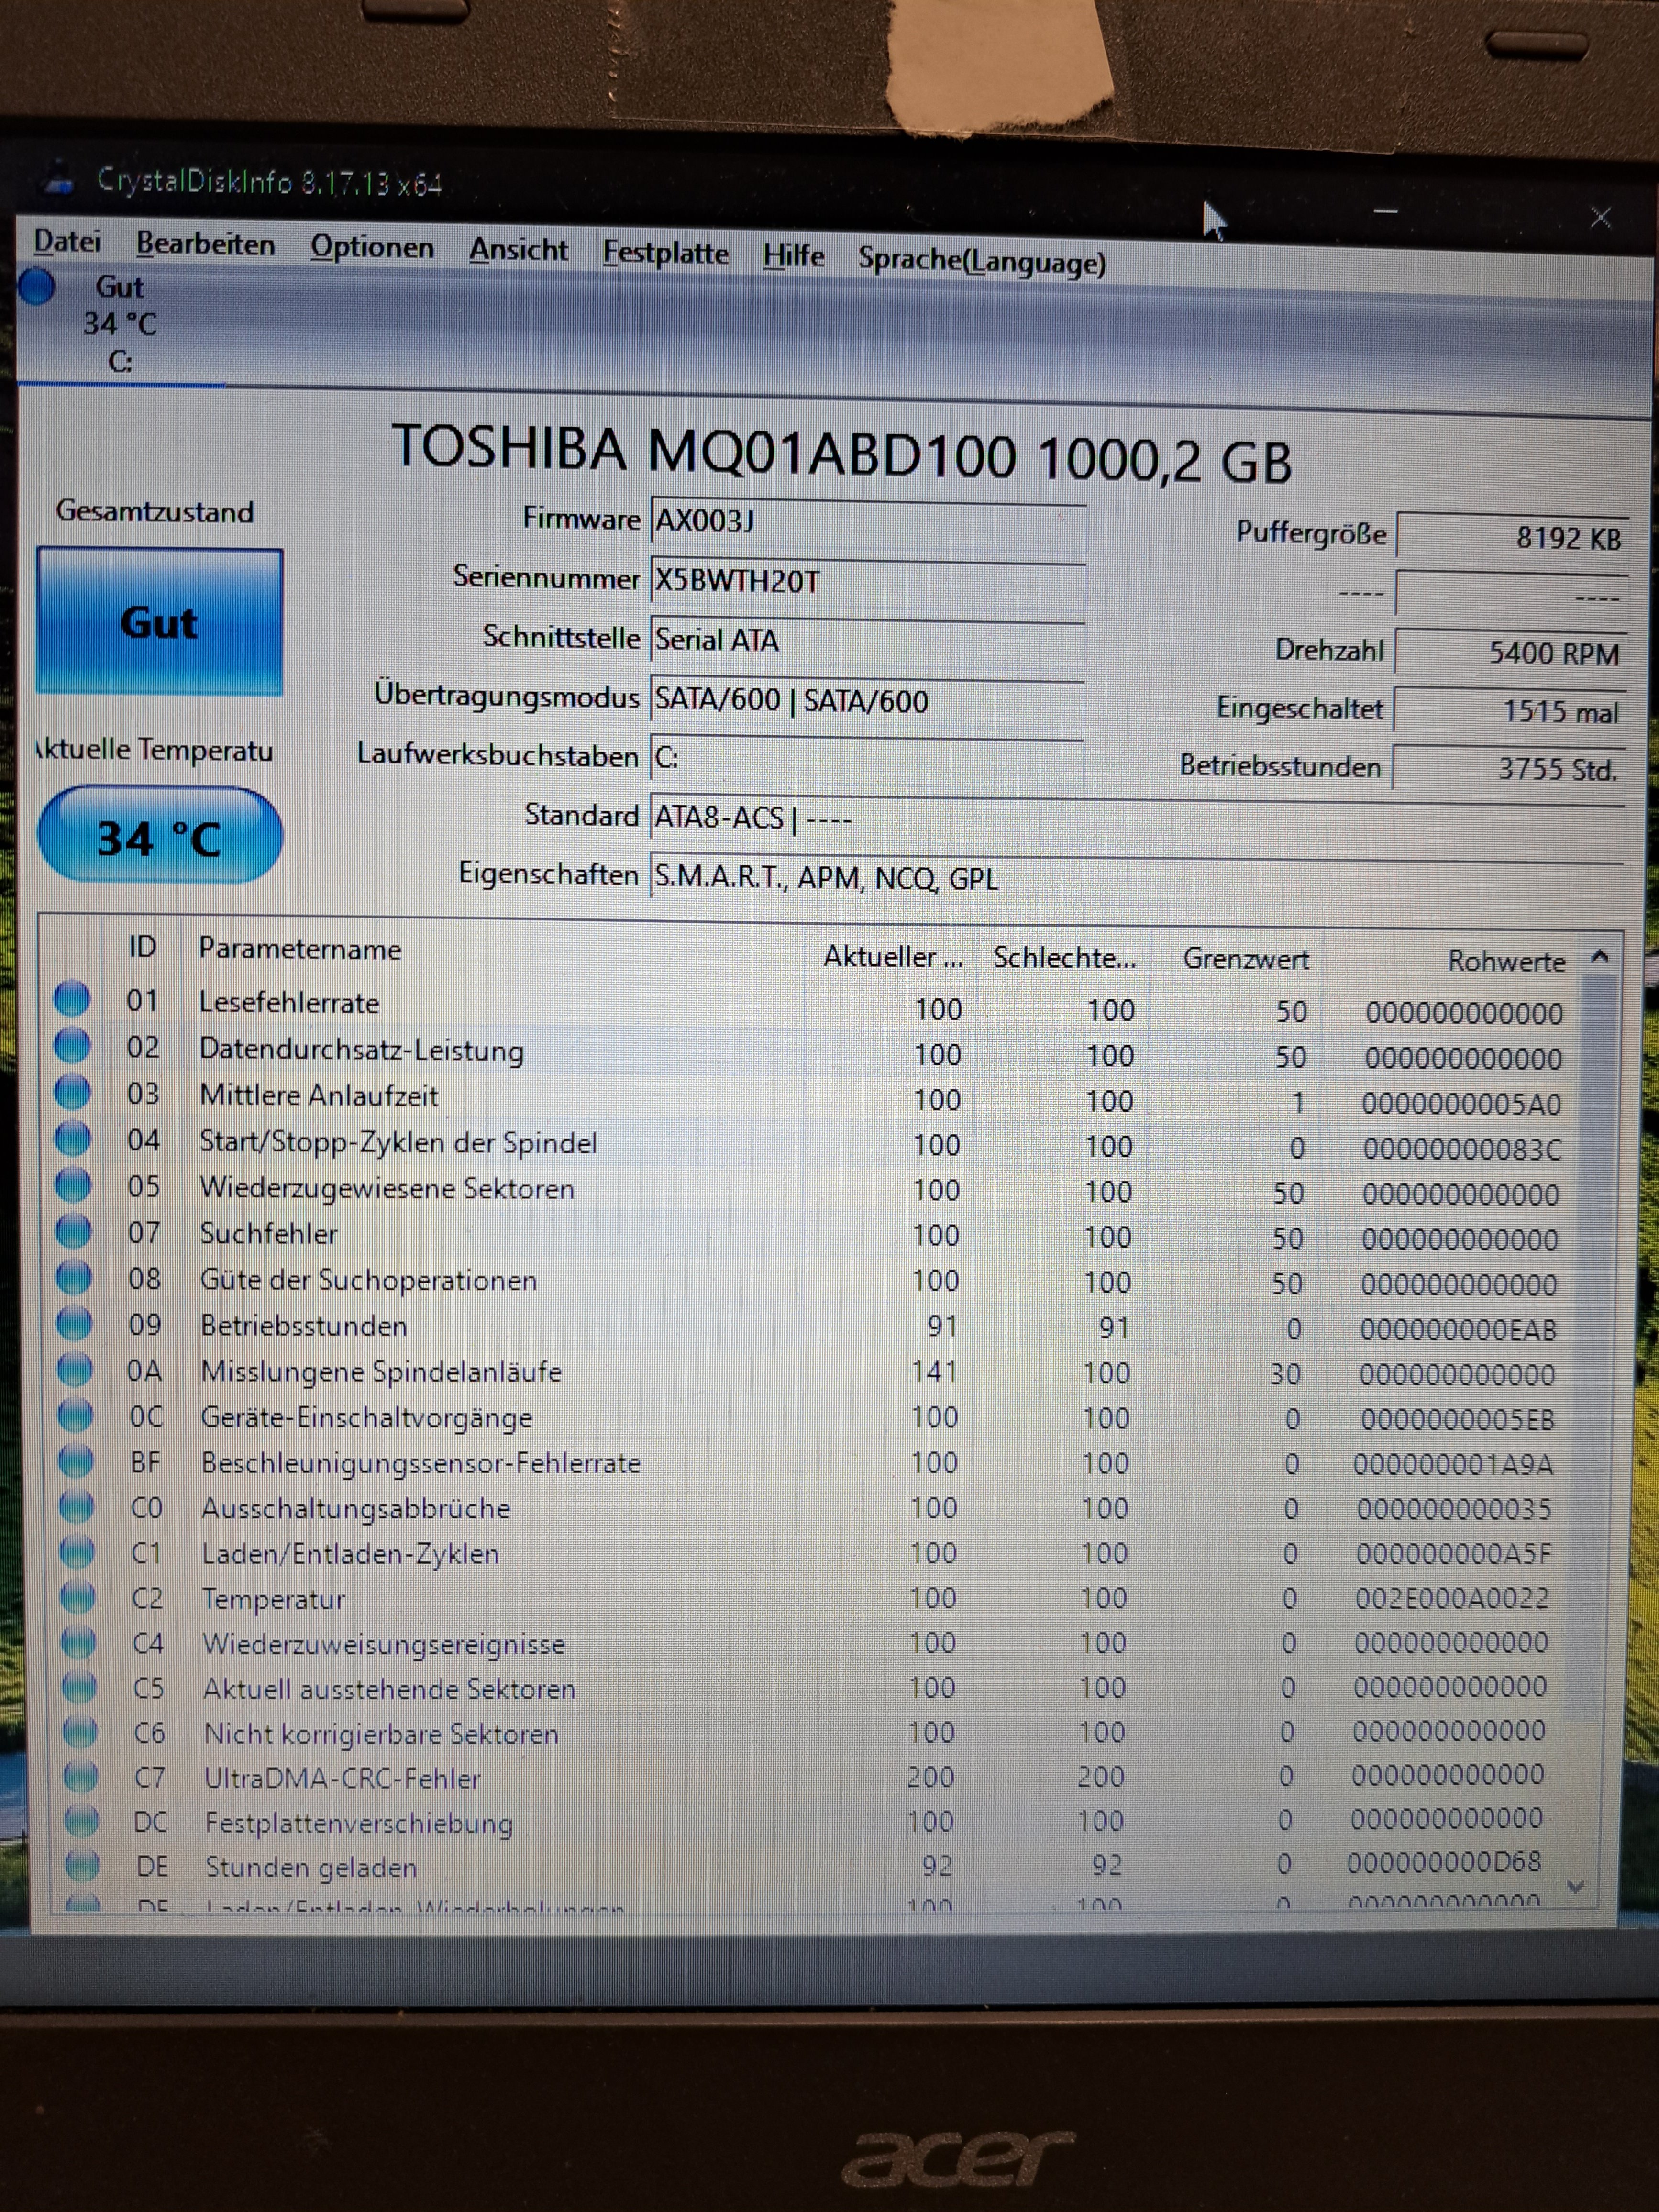Screen dimensions: 1659x2212
Task: Click scroll down arrow of attribute list
Action: click(x=1576, y=1886)
